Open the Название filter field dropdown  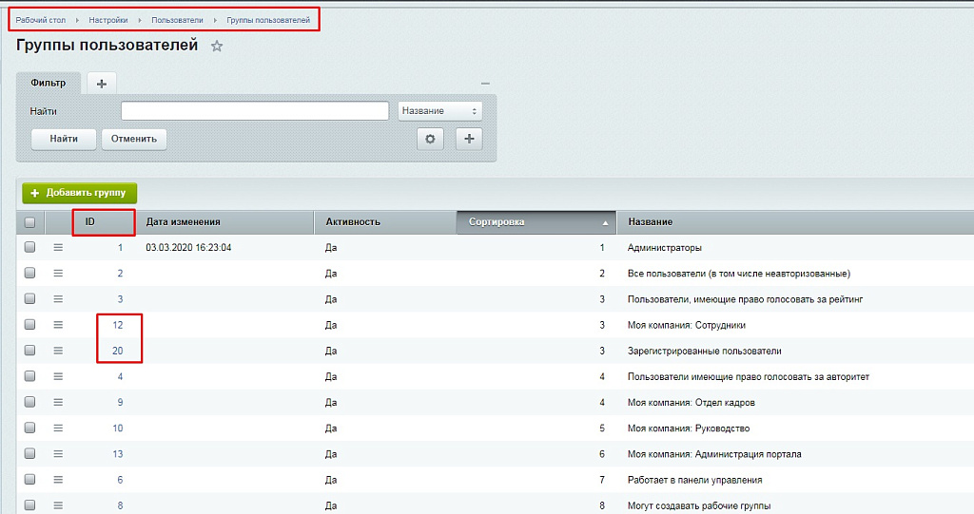click(x=439, y=111)
